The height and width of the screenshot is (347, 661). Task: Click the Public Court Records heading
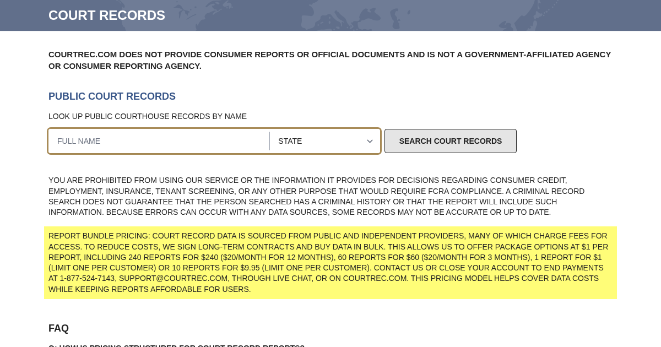pos(112,96)
